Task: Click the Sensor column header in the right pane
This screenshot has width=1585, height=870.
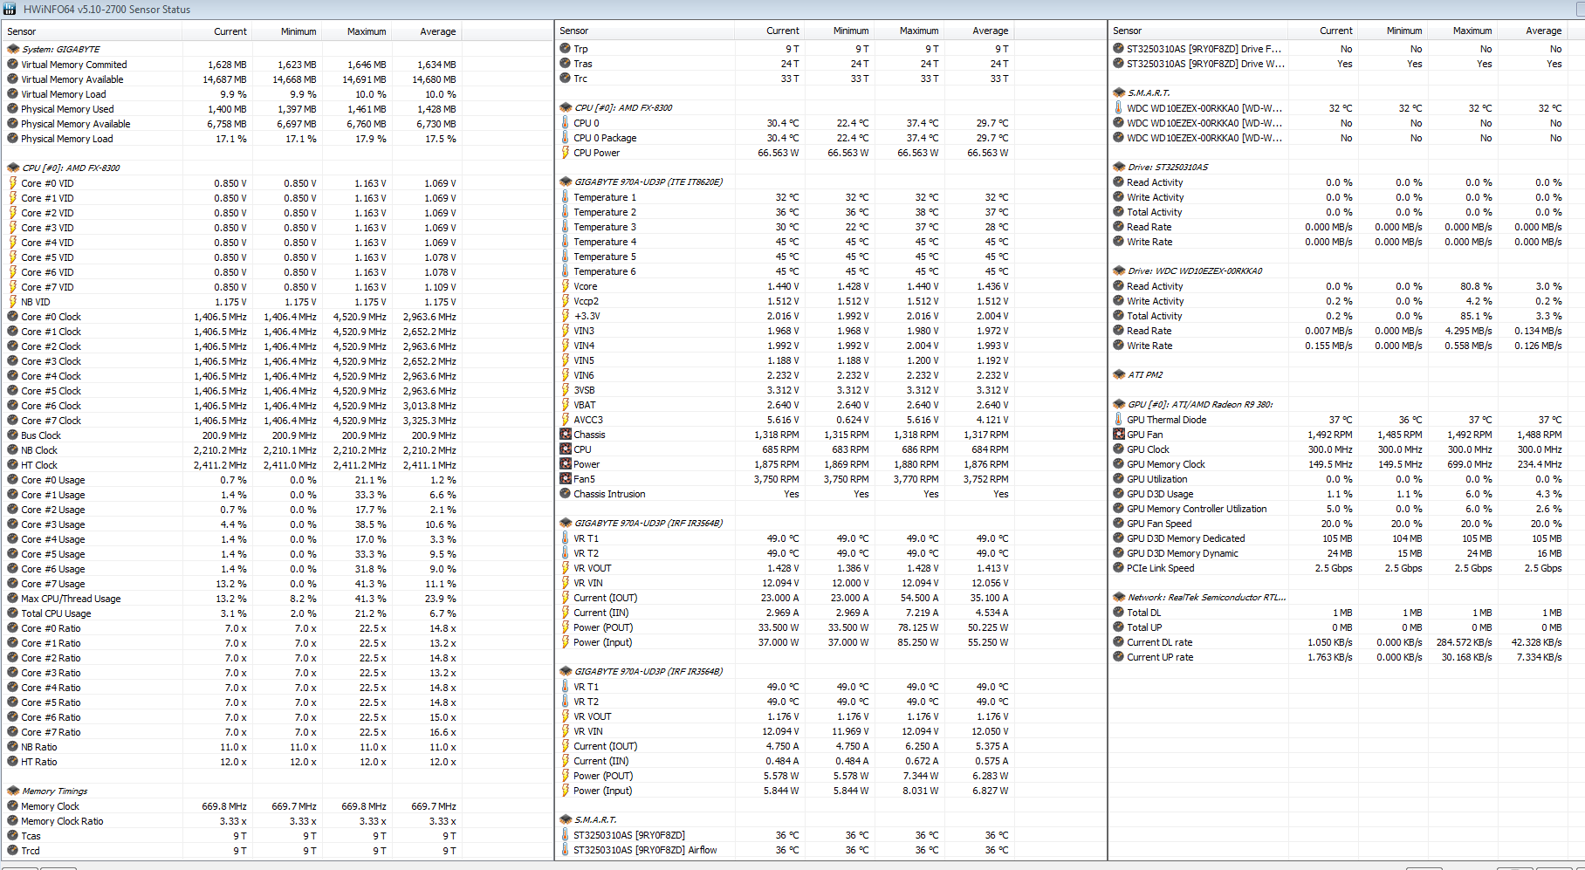Action: pos(1197,31)
